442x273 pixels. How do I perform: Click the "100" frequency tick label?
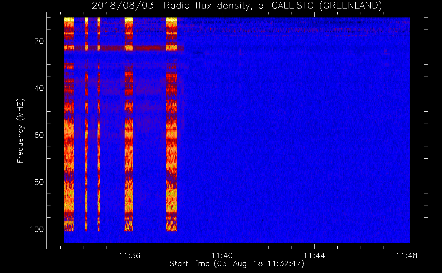pos(37,229)
